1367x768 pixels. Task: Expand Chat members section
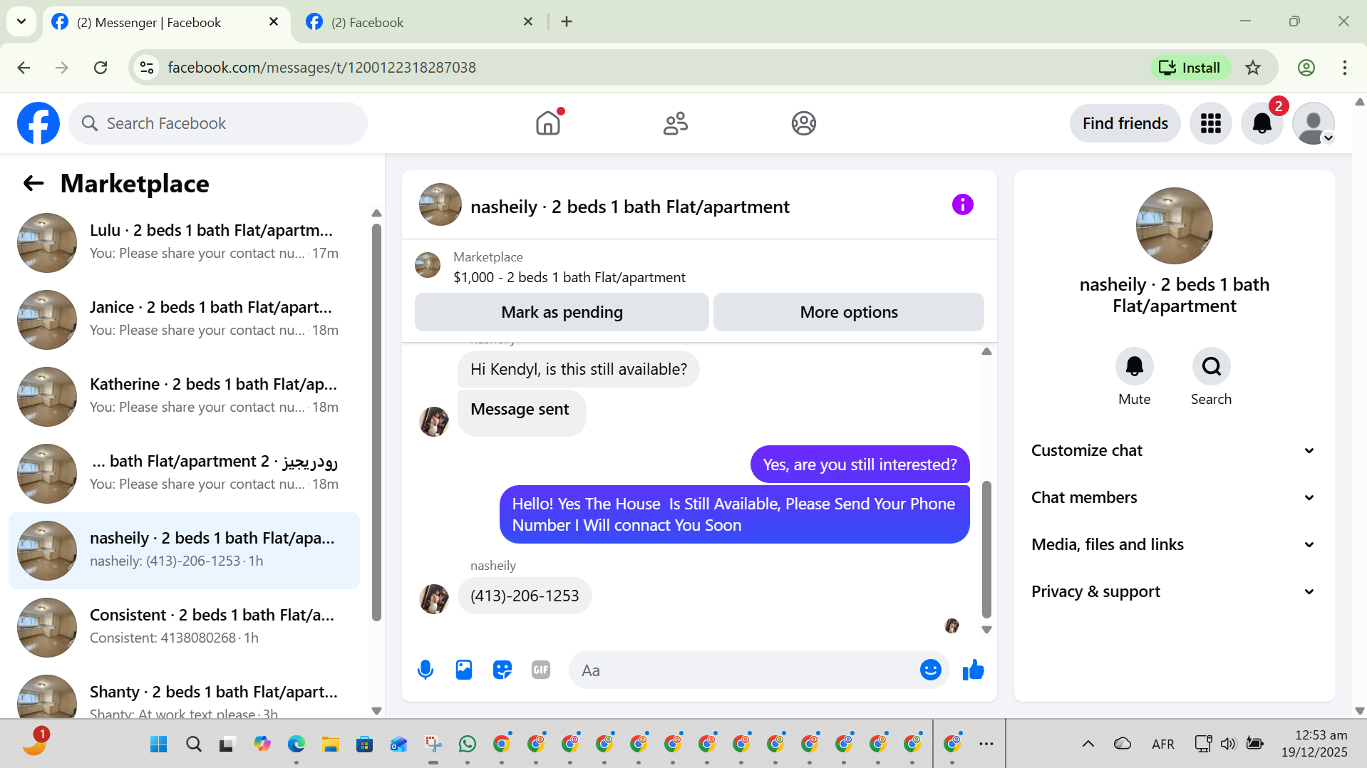click(x=1173, y=497)
